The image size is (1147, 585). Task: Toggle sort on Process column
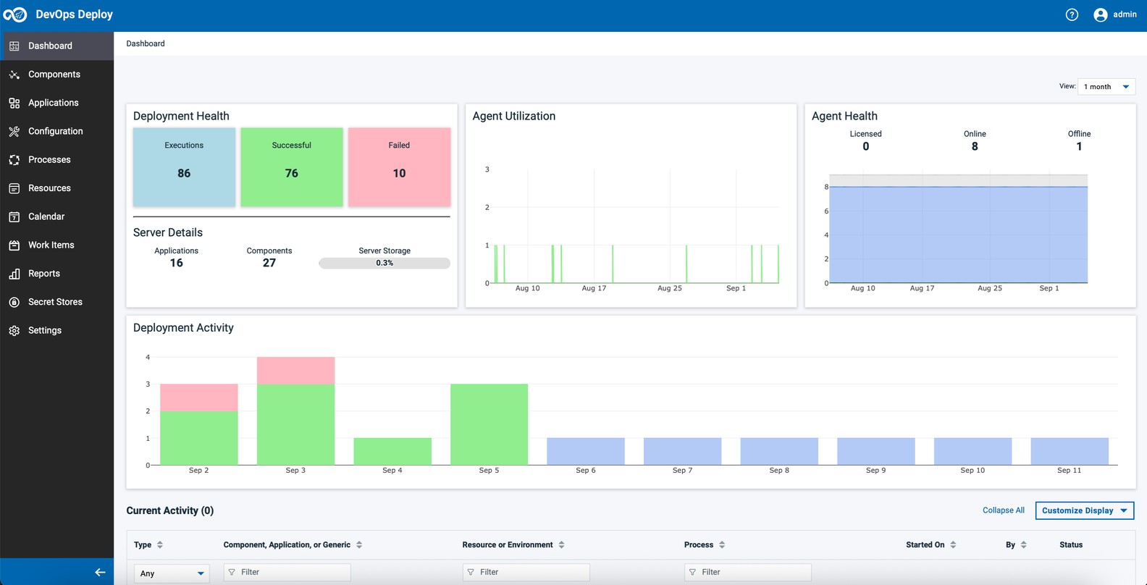click(722, 545)
